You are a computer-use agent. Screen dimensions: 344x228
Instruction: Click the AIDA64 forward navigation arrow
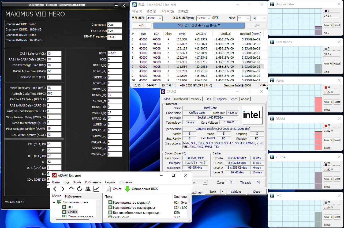[63, 189]
